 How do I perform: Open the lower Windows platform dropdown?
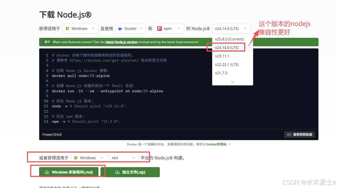coord(89,158)
